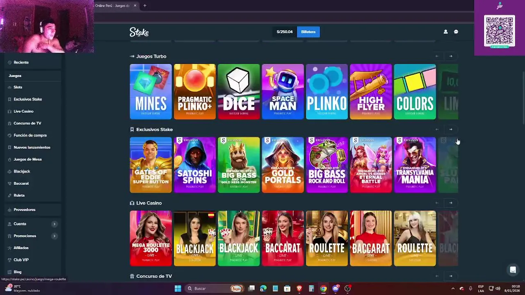Open the chat bubble icon in header

point(456,32)
